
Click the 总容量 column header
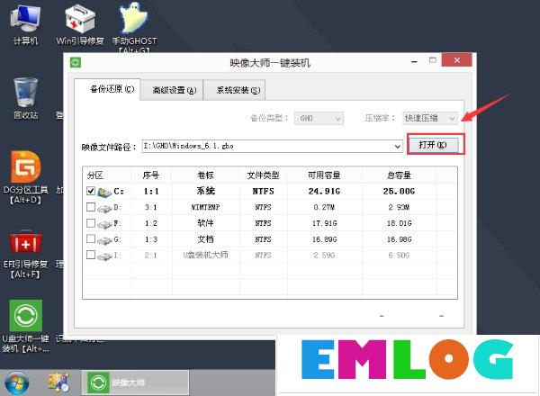pyautogui.click(x=399, y=175)
